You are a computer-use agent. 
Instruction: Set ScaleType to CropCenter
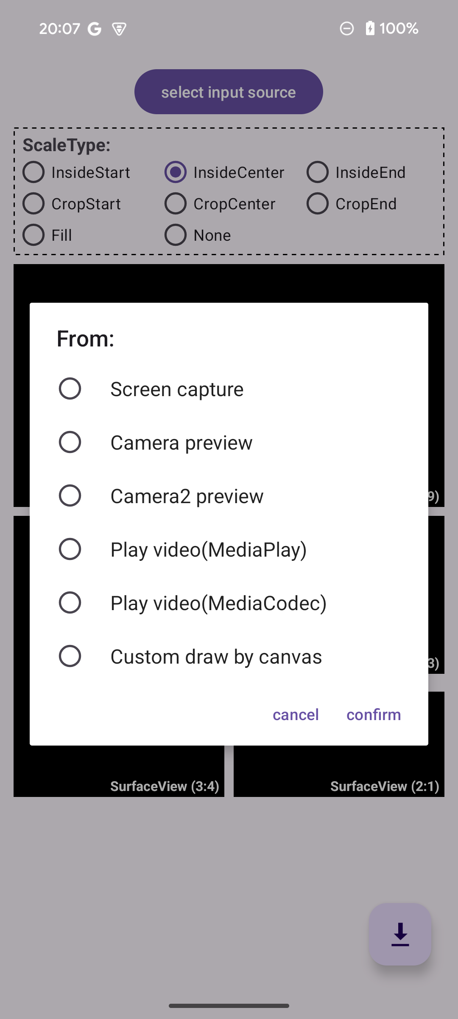coord(220,204)
